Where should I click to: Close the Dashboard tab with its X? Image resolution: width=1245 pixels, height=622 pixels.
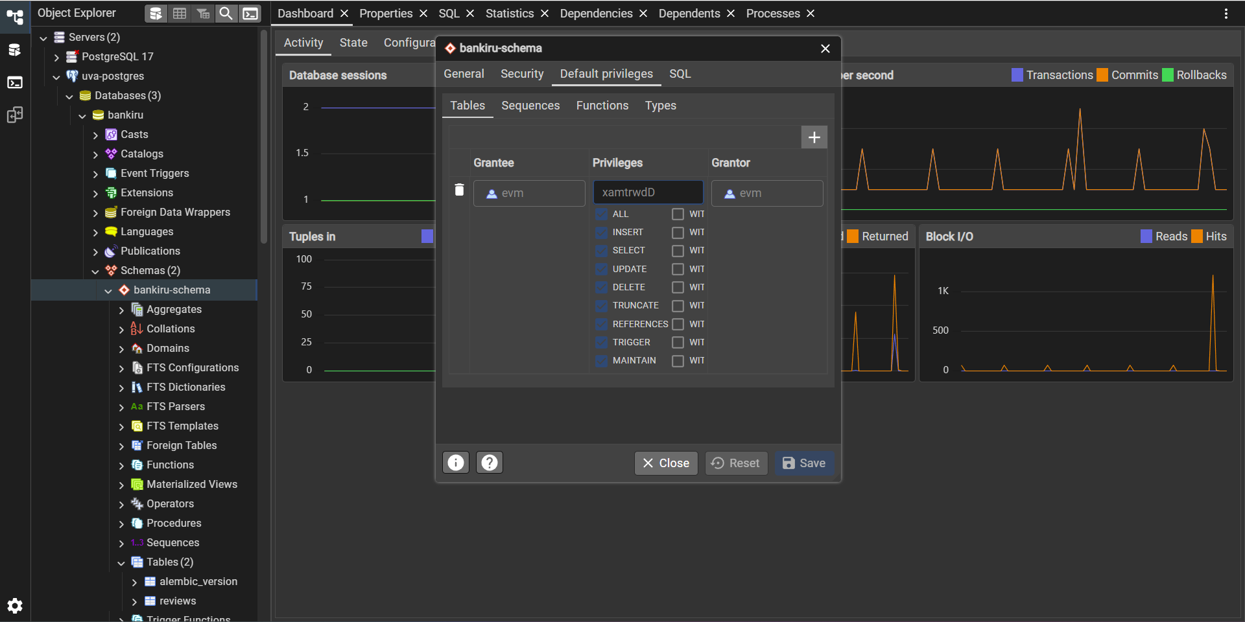(x=344, y=14)
